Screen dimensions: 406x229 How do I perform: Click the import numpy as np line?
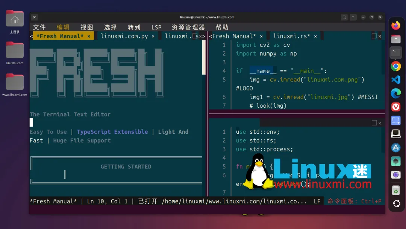(x=266, y=54)
